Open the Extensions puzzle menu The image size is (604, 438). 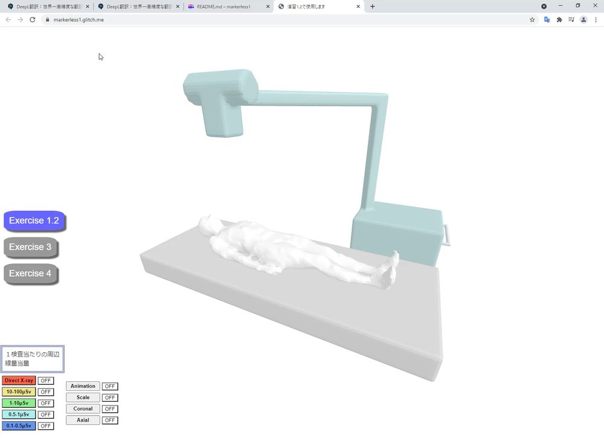(x=559, y=20)
